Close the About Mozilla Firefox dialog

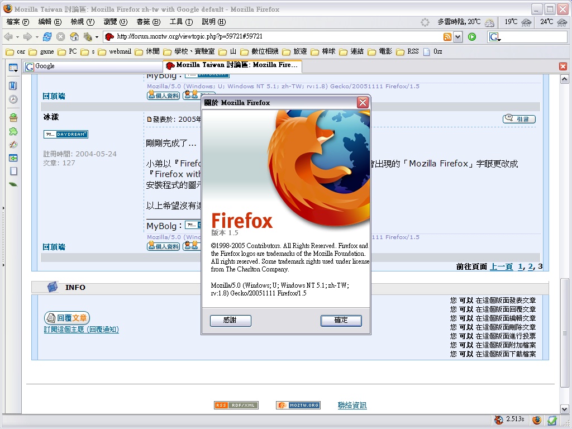coord(363,103)
